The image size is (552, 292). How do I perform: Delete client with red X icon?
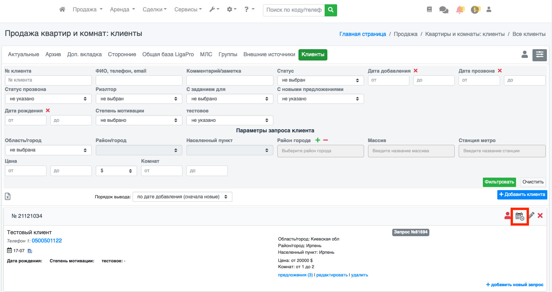tap(540, 215)
